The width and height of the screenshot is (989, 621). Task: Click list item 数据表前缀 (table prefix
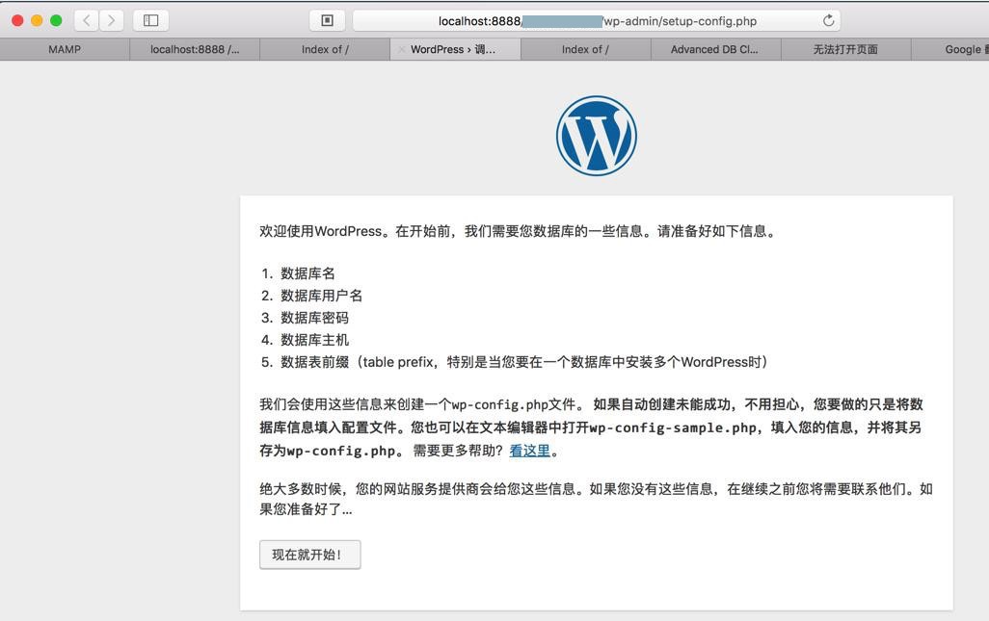523,362
